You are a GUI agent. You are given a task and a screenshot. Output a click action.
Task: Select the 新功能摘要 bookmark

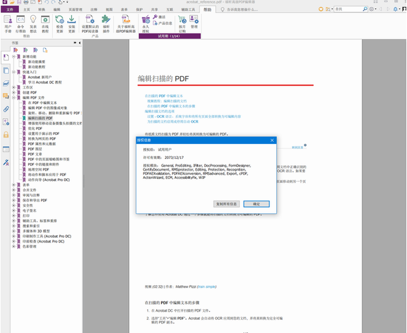click(36, 62)
